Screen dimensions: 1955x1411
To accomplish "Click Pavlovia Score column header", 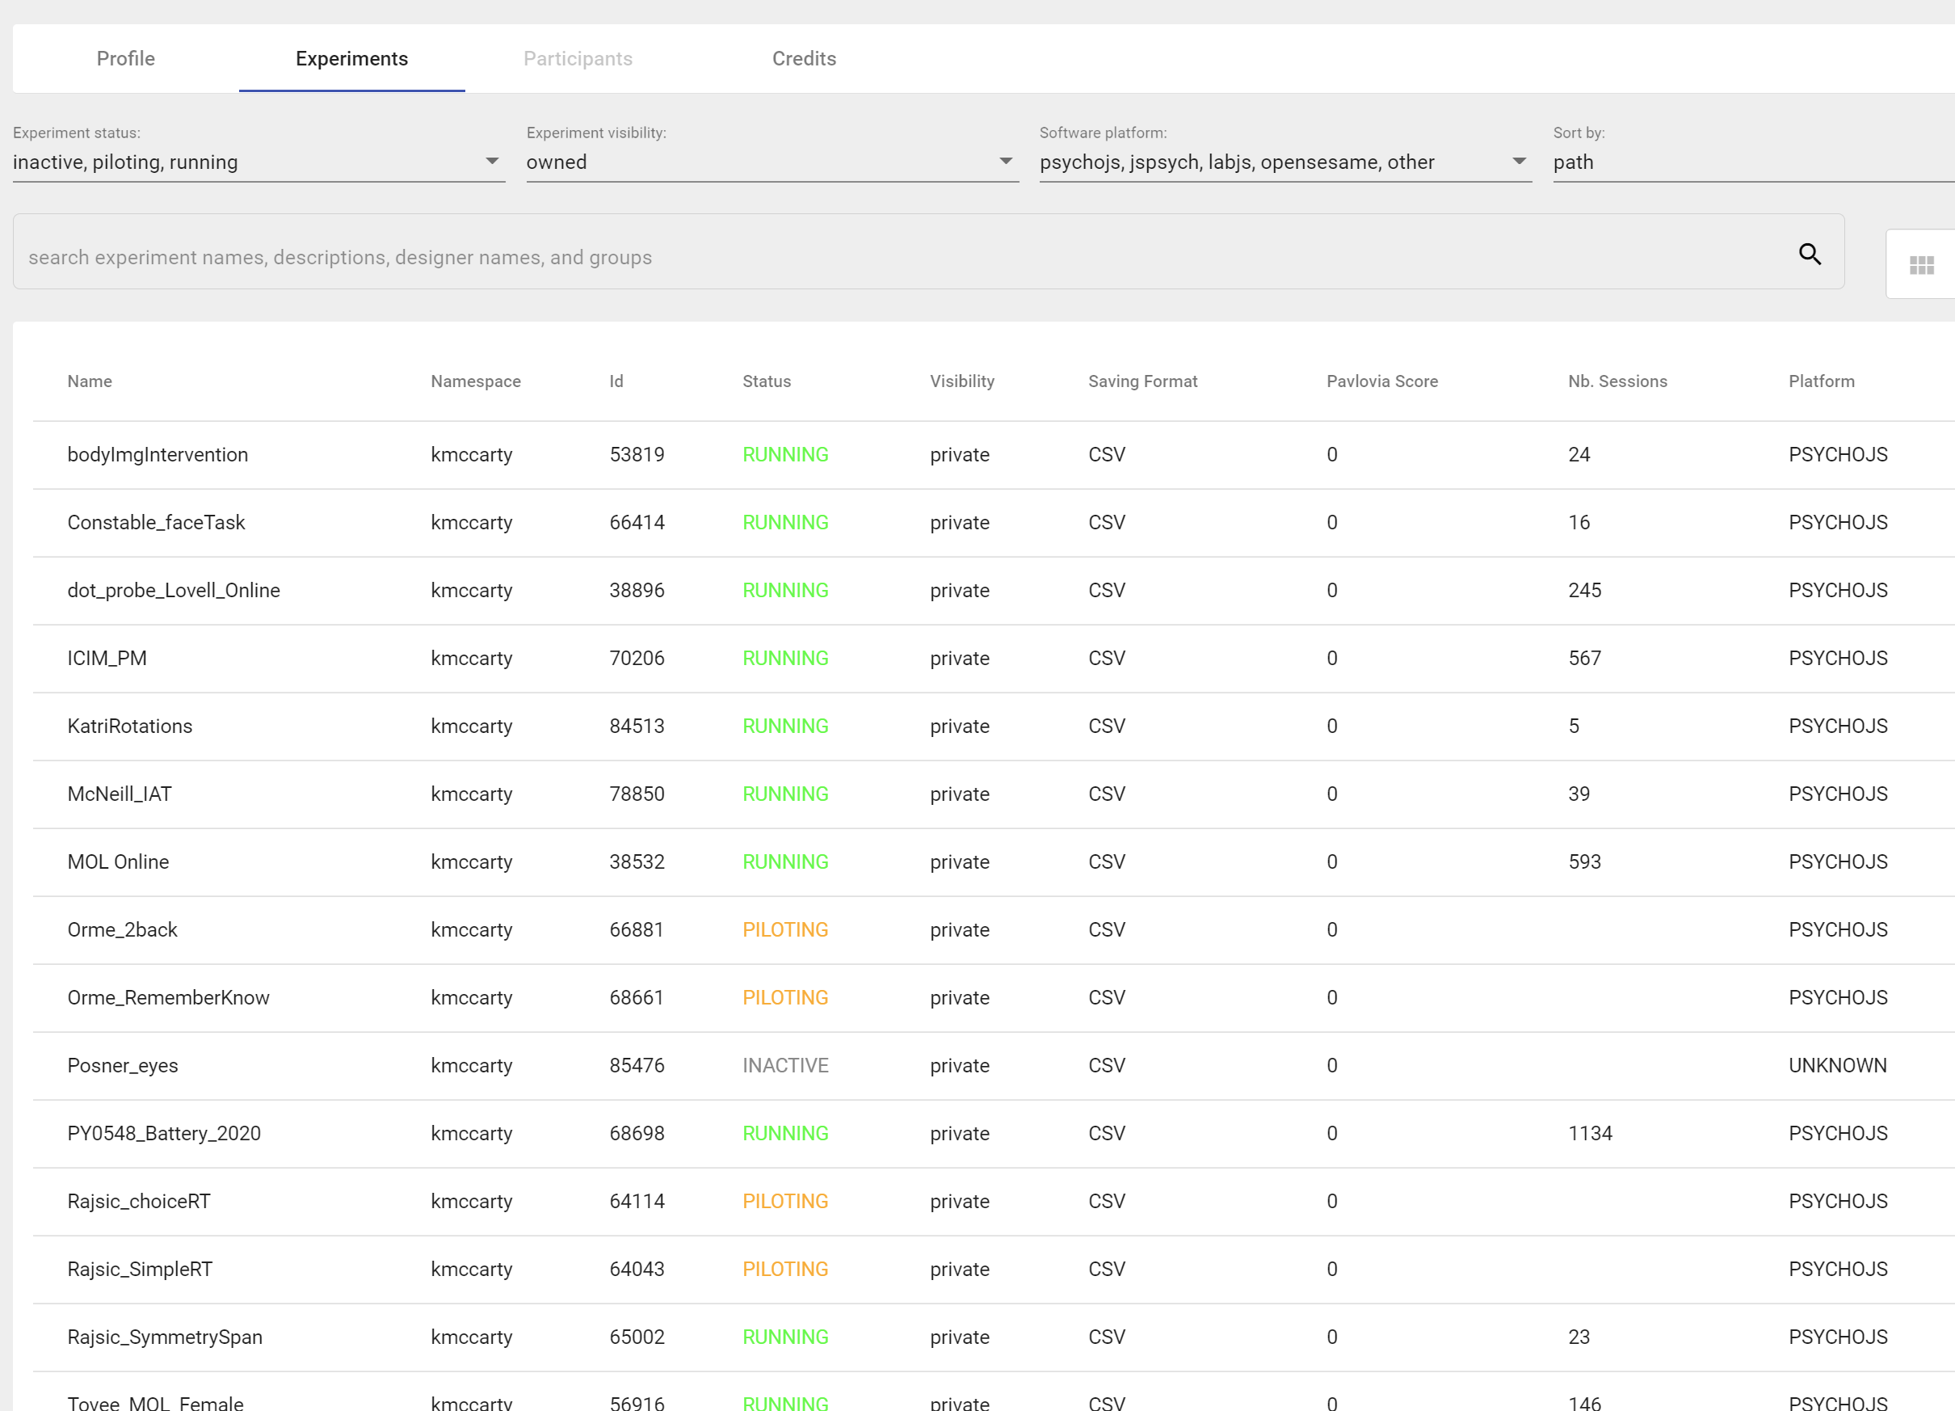I will [x=1381, y=381].
